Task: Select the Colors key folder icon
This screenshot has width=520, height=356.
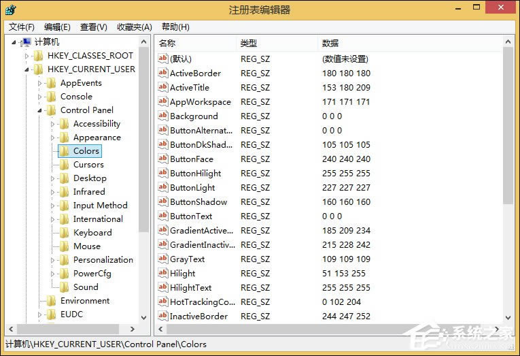Action: point(64,151)
